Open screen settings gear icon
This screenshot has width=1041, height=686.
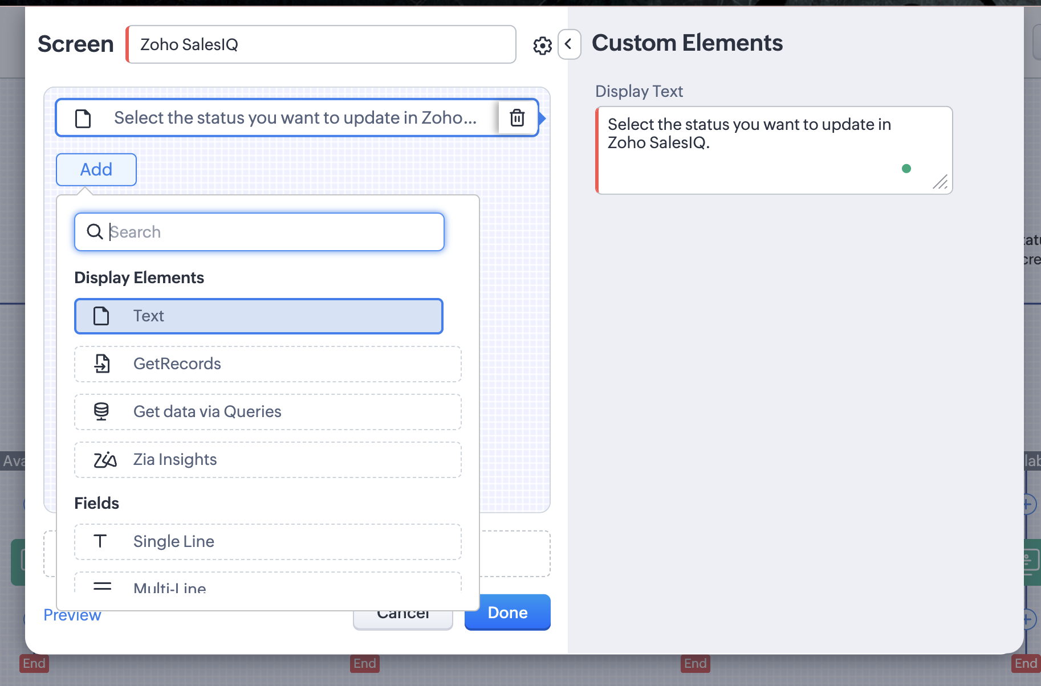click(542, 46)
